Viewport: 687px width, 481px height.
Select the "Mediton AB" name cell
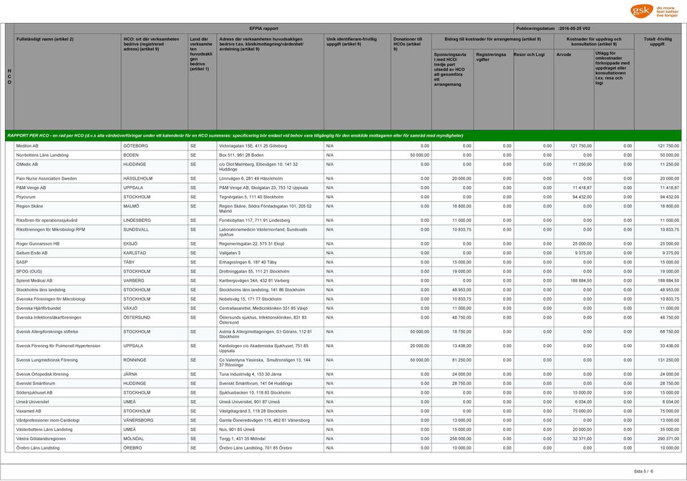coord(67,146)
